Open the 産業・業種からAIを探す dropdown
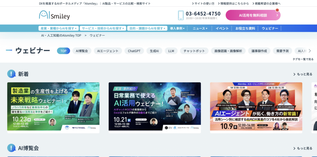 coord(59,28)
